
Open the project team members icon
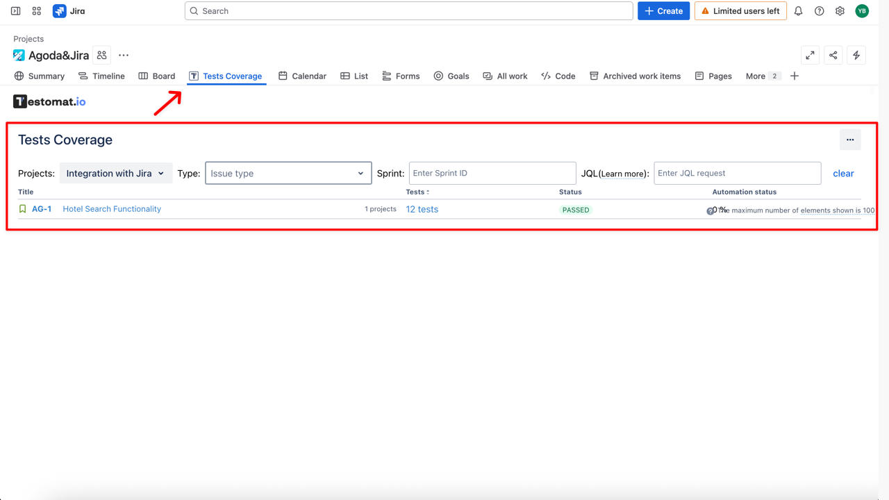(102, 56)
